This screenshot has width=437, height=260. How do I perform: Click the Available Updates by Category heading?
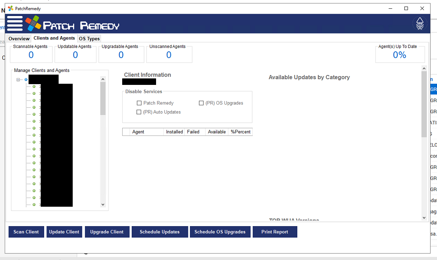coord(309,77)
